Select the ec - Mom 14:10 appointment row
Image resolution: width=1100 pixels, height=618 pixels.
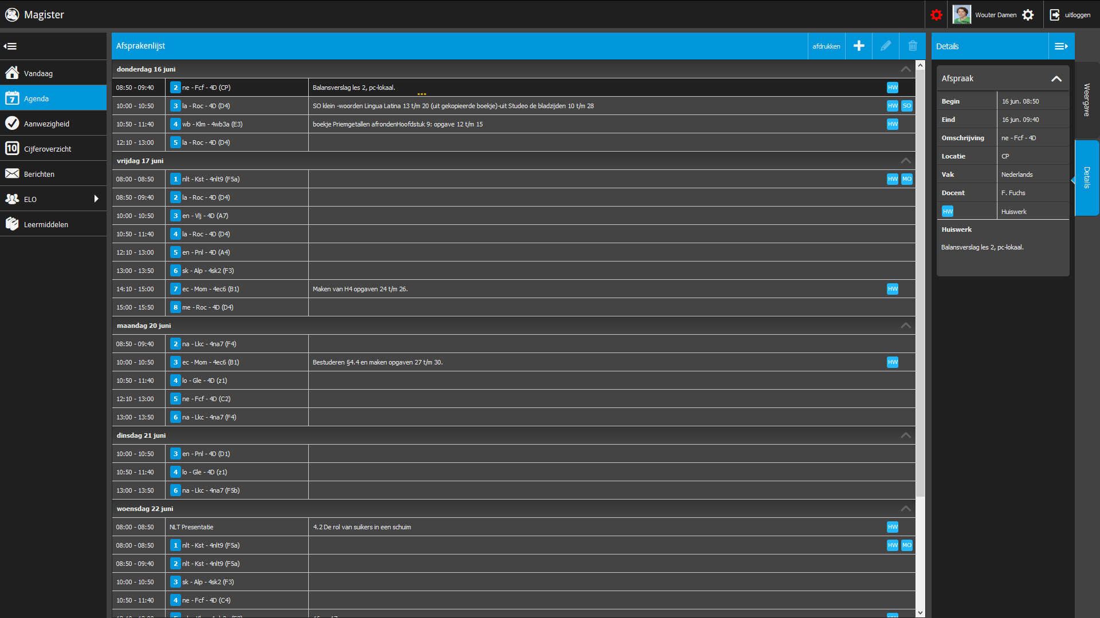click(x=513, y=289)
